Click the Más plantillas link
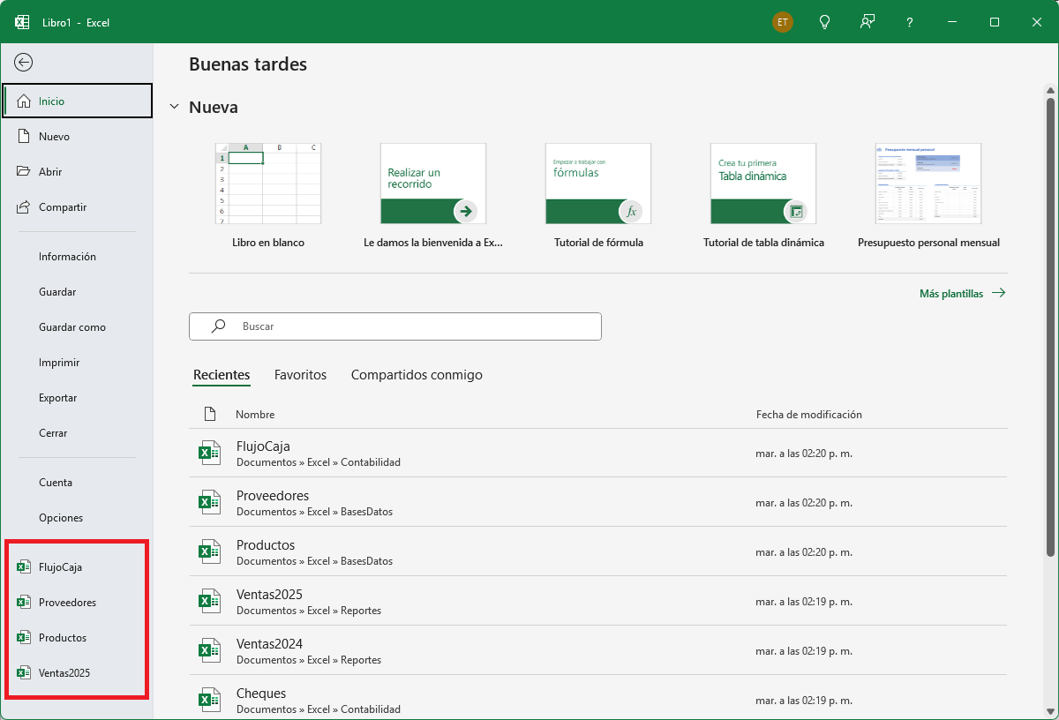The width and height of the screenshot is (1059, 720). [962, 294]
